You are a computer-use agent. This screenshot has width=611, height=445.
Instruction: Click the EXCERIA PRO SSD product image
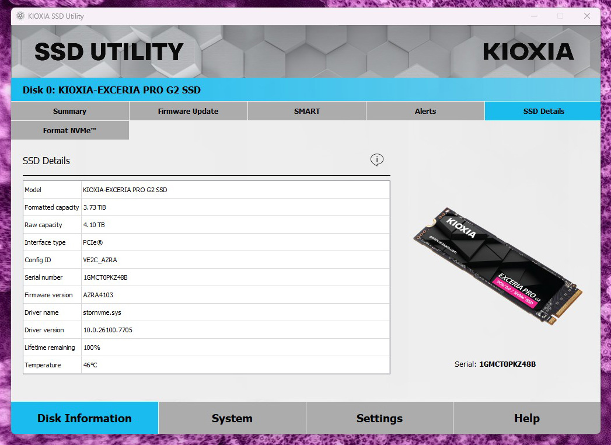click(498, 266)
